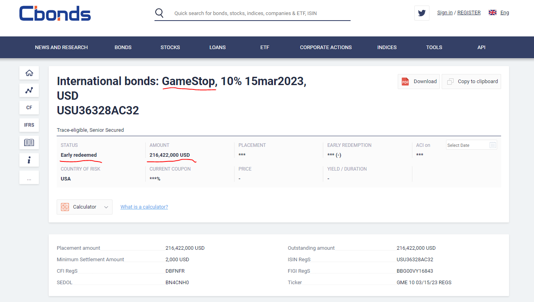Open the chart graph sidebar icon

click(29, 90)
